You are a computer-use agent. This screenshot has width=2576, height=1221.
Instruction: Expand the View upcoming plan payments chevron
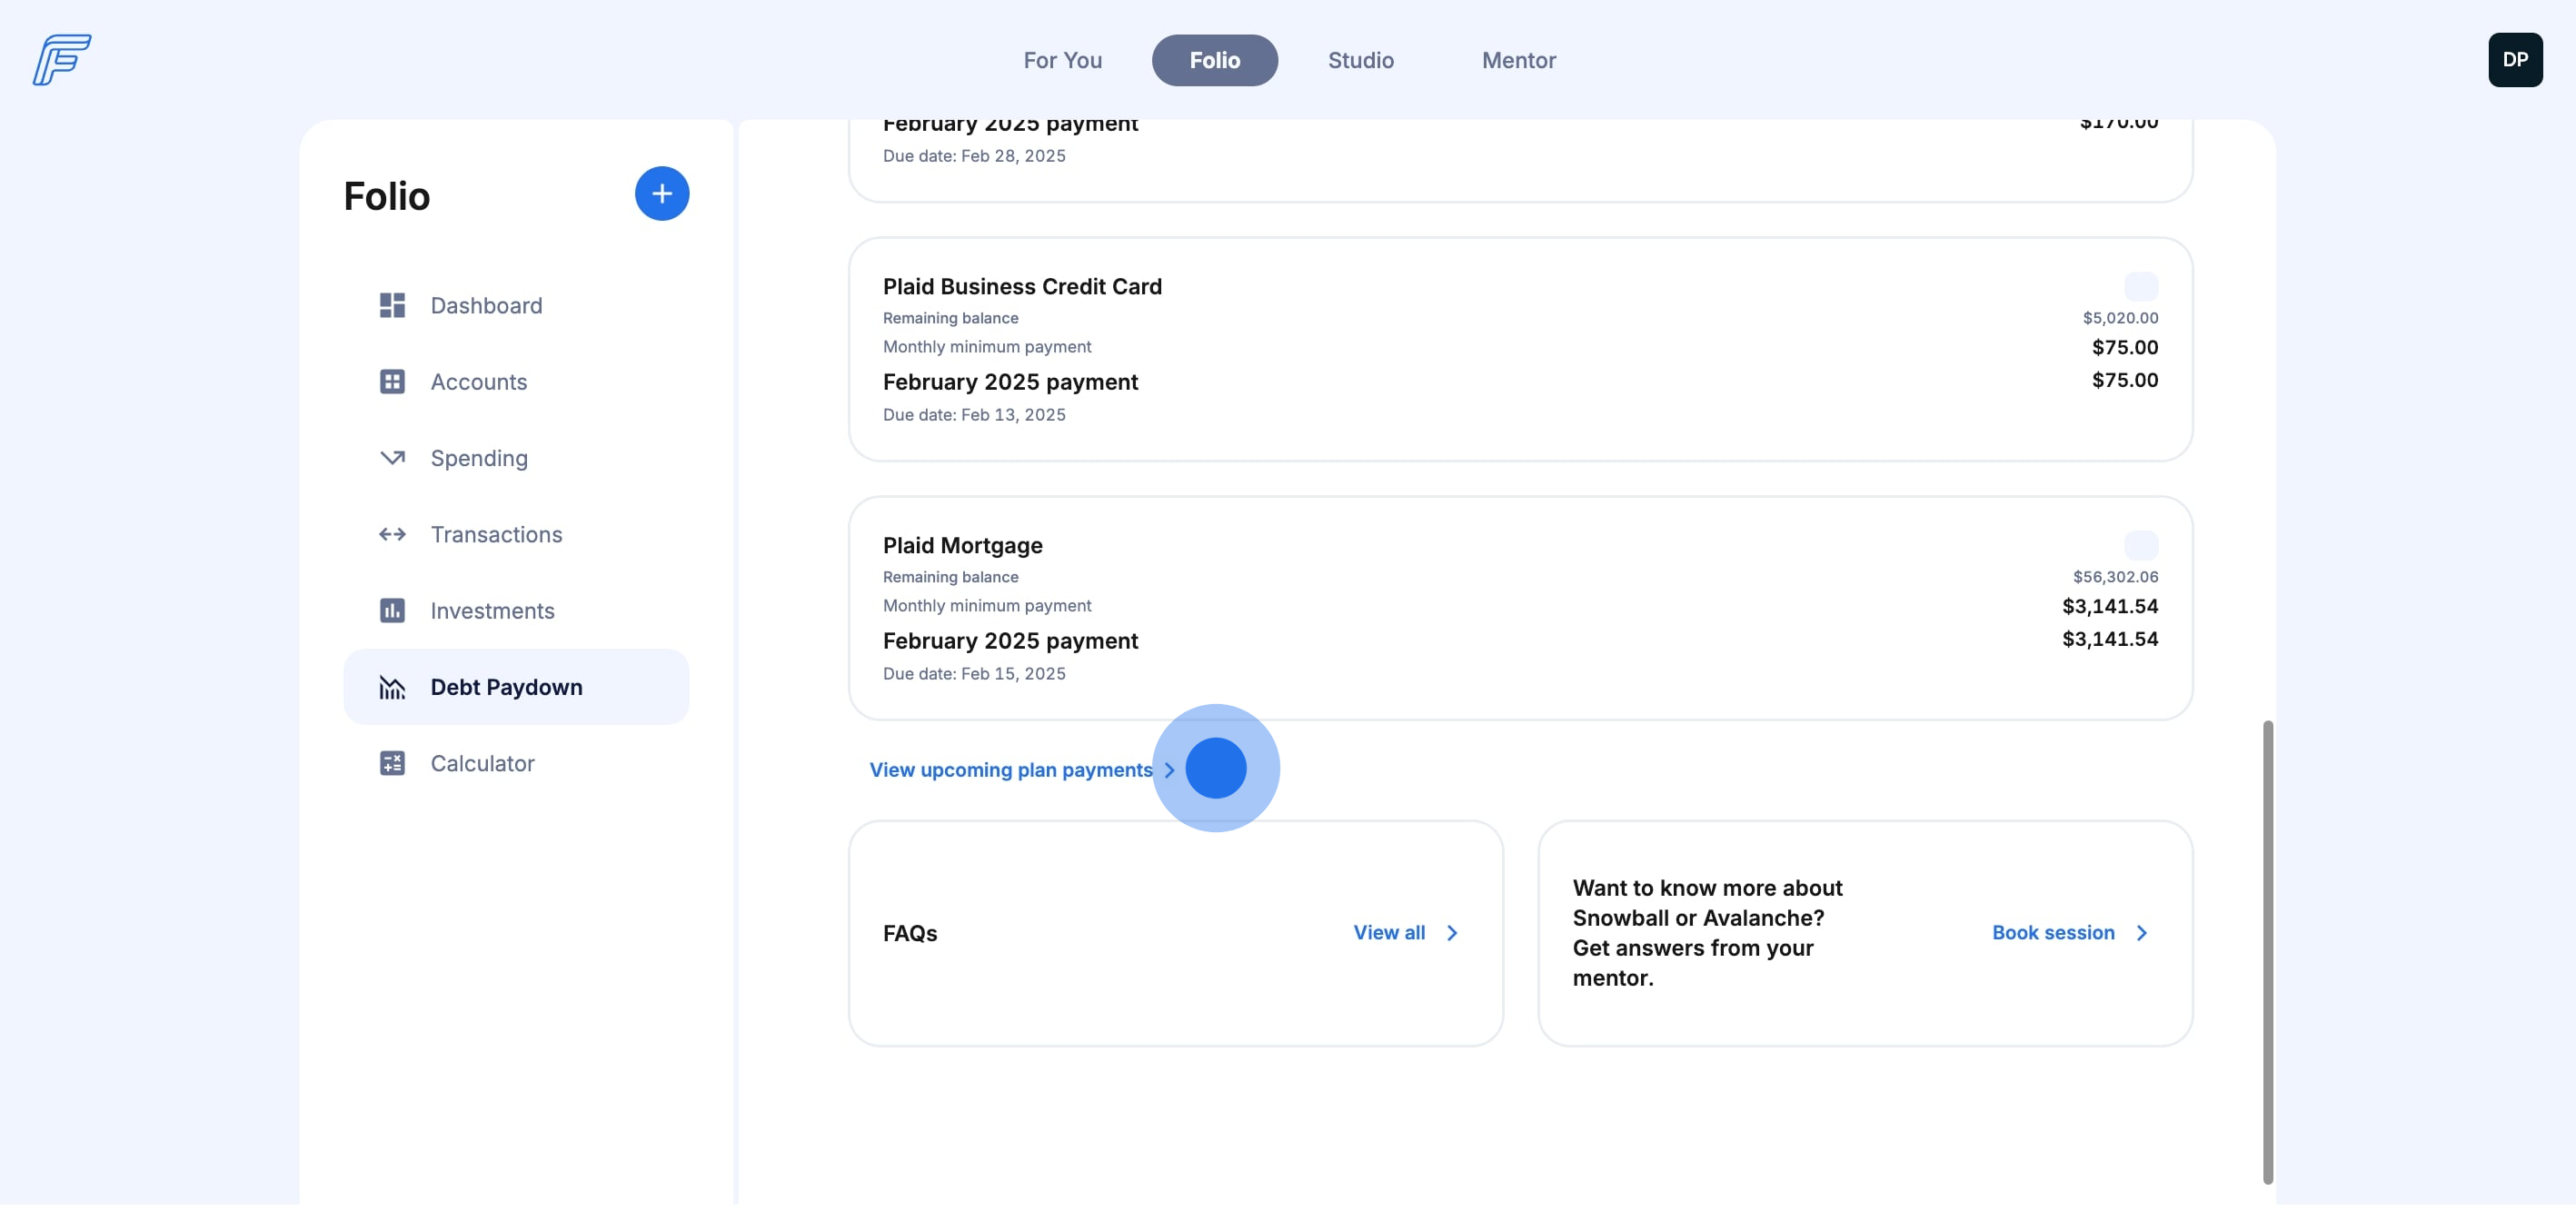(1169, 771)
